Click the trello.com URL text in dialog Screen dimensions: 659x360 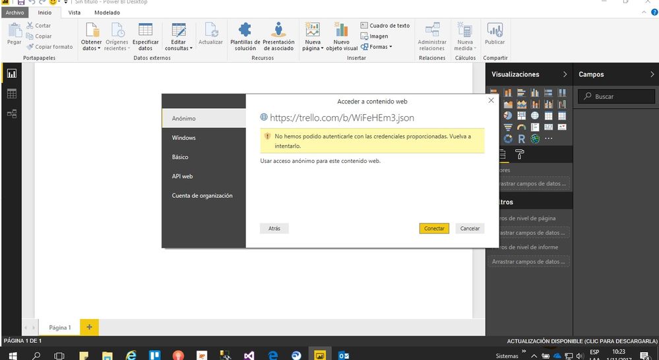[342, 118]
